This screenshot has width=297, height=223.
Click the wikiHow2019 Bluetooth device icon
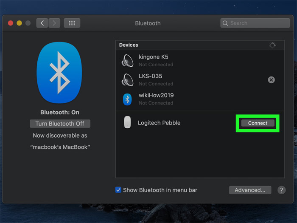(127, 99)
